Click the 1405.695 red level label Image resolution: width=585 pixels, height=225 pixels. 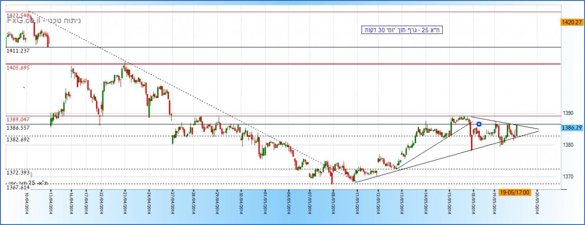click(x=18, y=68)
